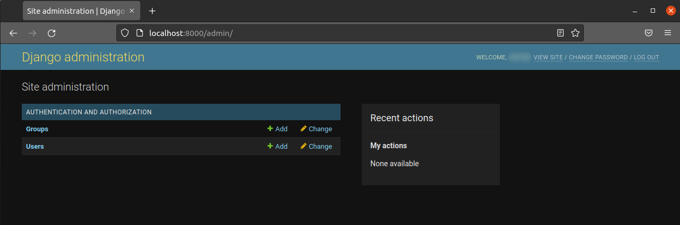Click the shield tracking protection icon
Screen dimensions: 680x225
(x=125, y=33)
